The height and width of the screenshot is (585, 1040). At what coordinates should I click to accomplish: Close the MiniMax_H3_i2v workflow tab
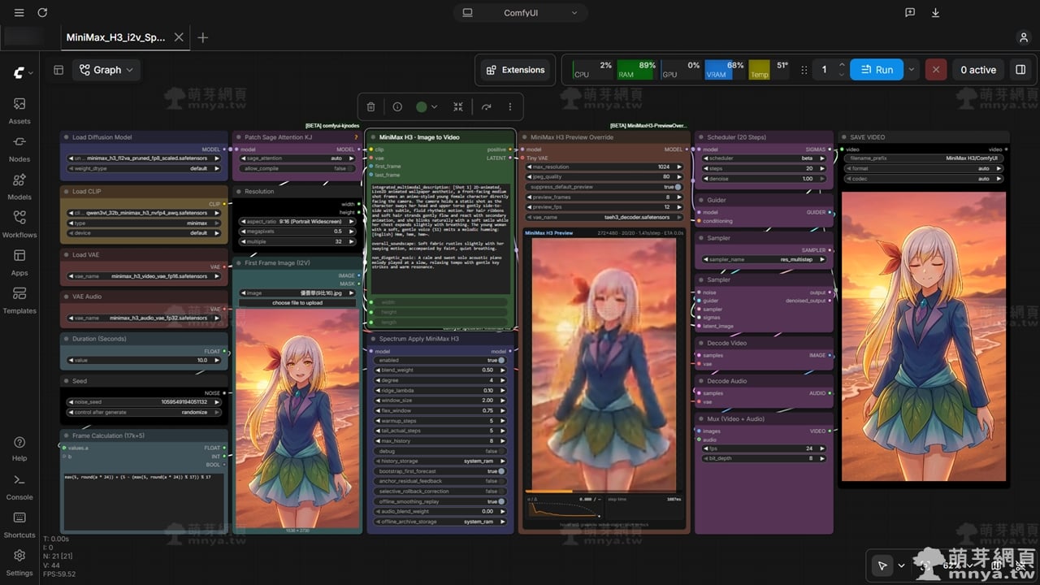point(179,37)
